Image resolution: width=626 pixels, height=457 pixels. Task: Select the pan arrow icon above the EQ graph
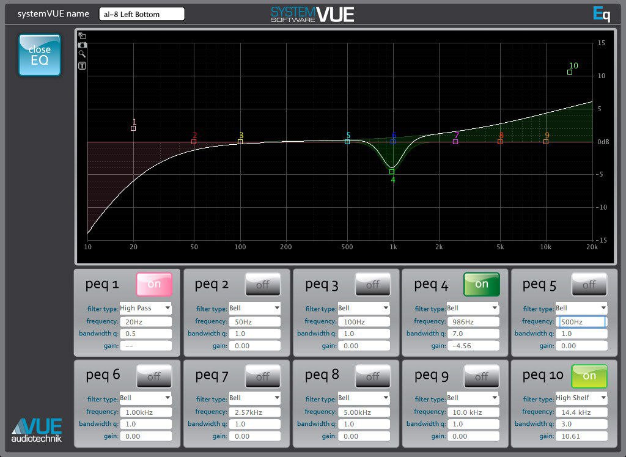(81, 36)
